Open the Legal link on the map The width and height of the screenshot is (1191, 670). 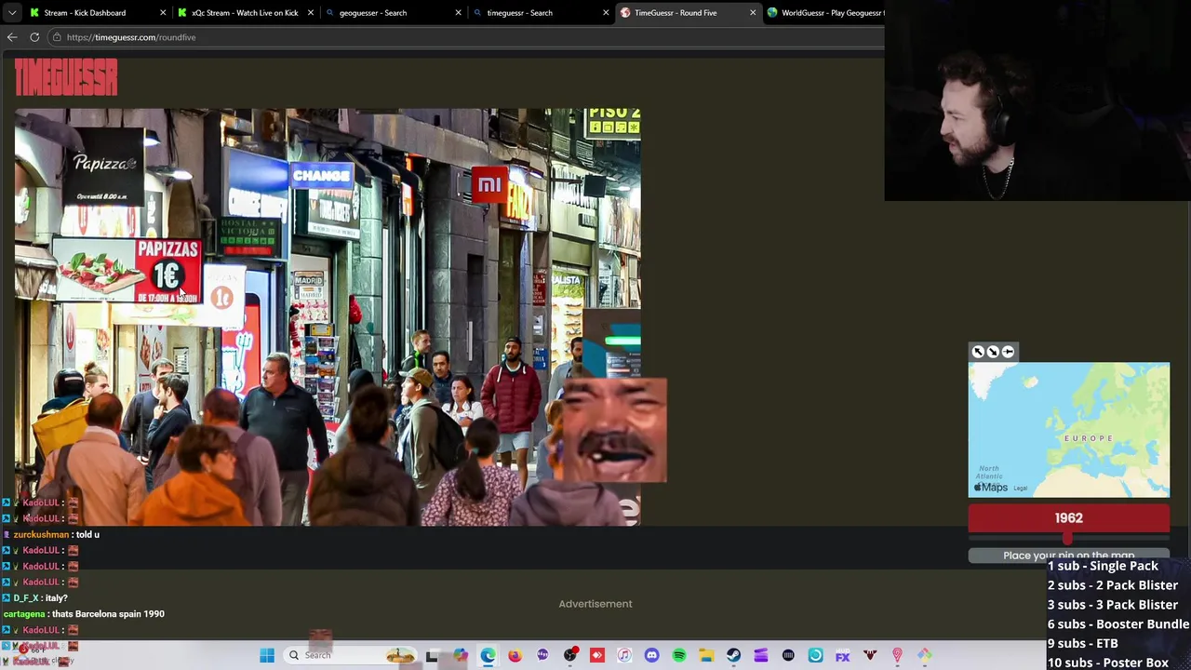(1021, 488)
